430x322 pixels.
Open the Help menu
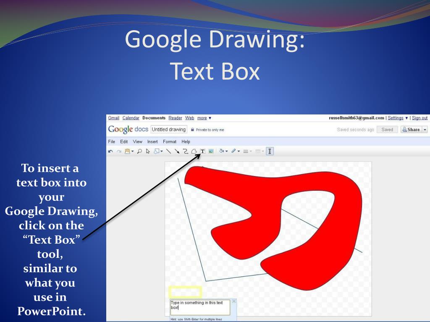point(186,142)
